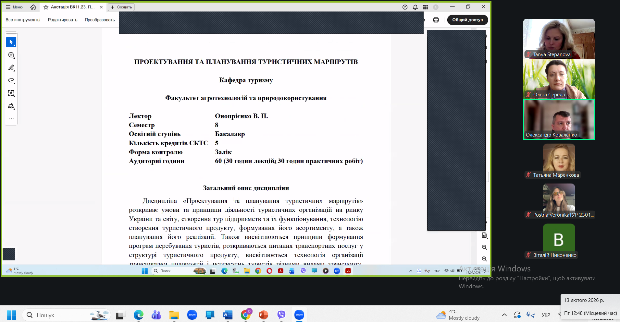Zoom out of the PDF page

[484, 259]
